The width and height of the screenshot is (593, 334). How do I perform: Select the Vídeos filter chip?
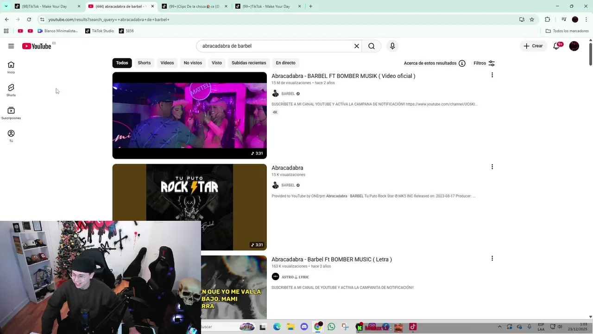click(x=167, y=63)
